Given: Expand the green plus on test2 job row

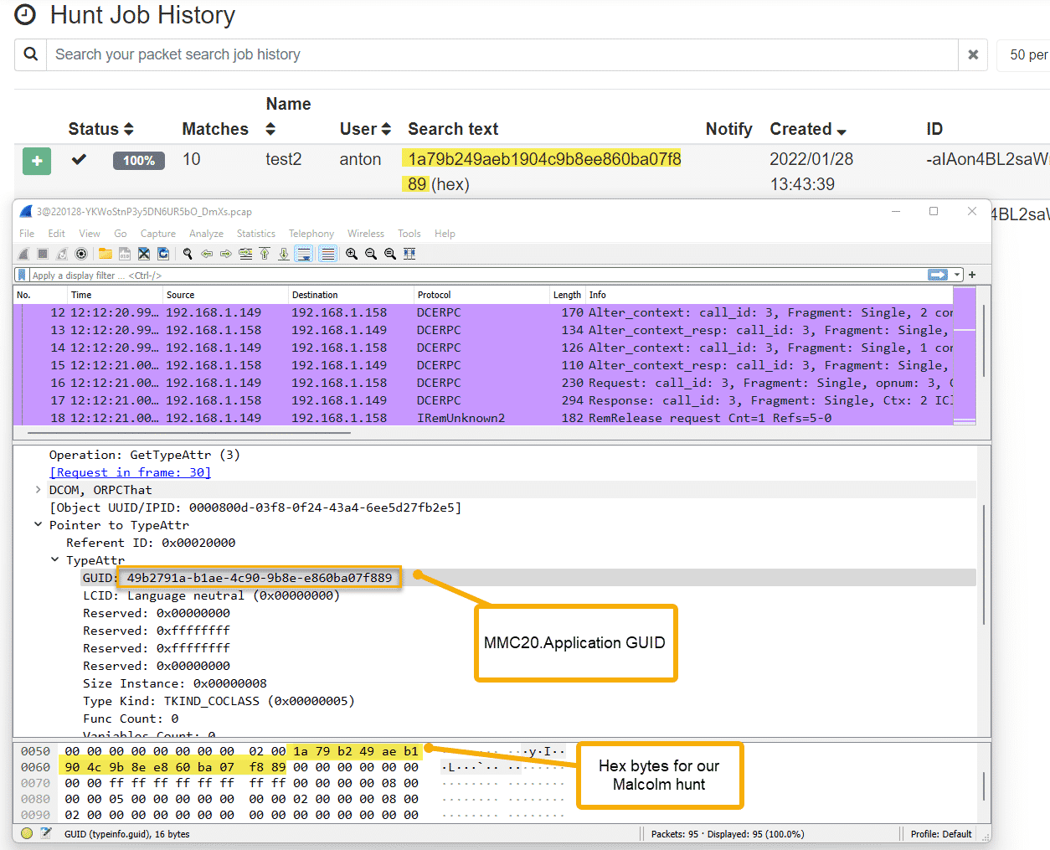Looking at the screenshot, I should [37, 160].
